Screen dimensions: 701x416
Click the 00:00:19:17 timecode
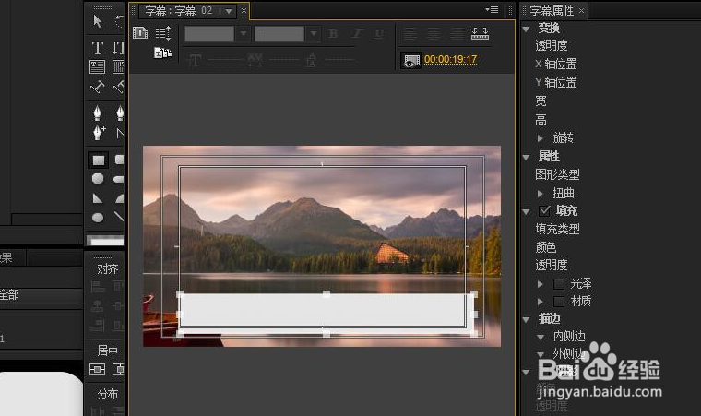click(451, 59)
